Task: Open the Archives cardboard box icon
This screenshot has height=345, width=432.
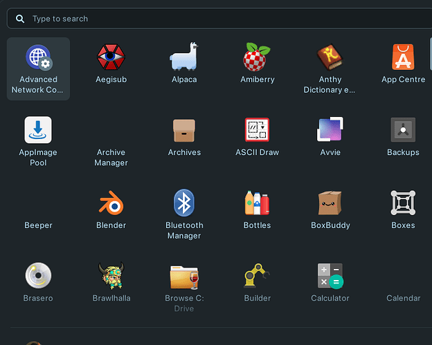Action: (184, 131)
